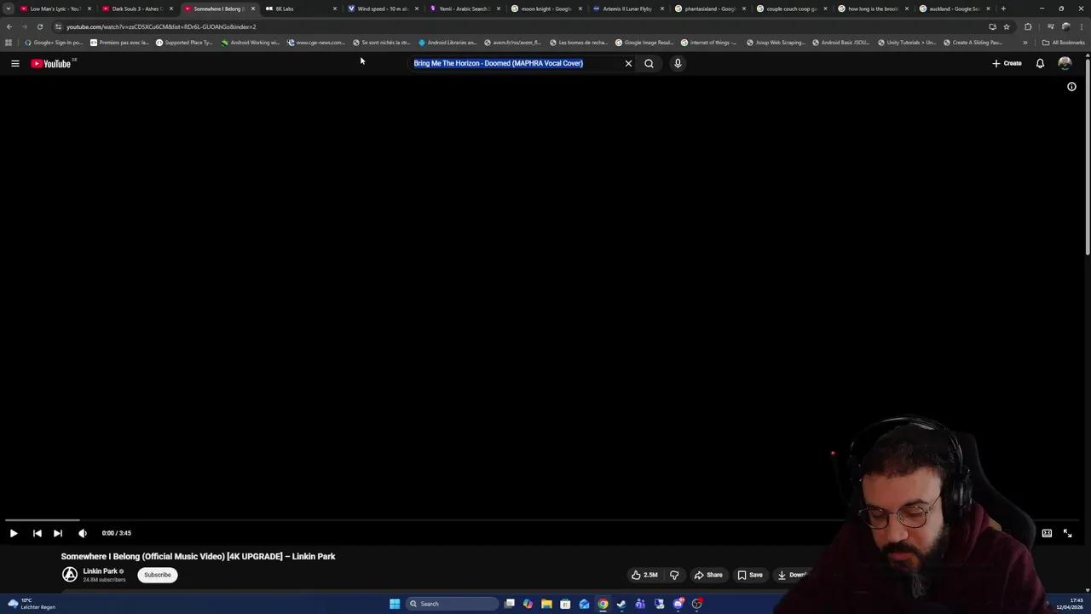Open a new browser tab
The height and width of the screenshot is (614, 1091).
tap(1003, 9)
